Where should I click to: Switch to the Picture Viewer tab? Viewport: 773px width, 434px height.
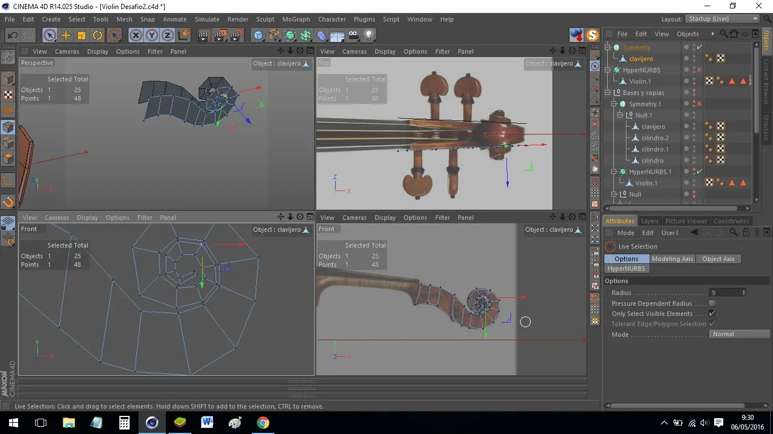(686, 221)
